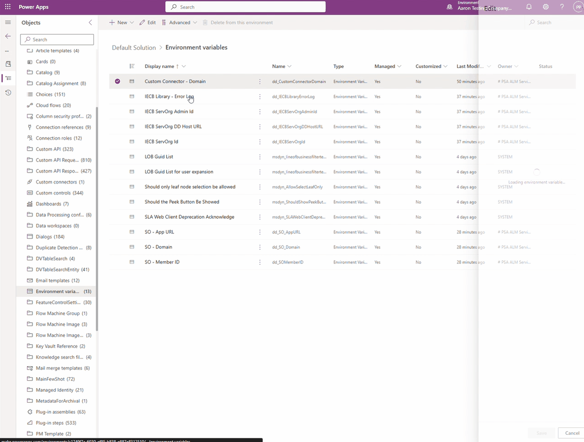Image resolution: width=584 pixels, height=442 pixels.
Task: Open Should only leaf node selection be allowed
Action: click(190, 187)
